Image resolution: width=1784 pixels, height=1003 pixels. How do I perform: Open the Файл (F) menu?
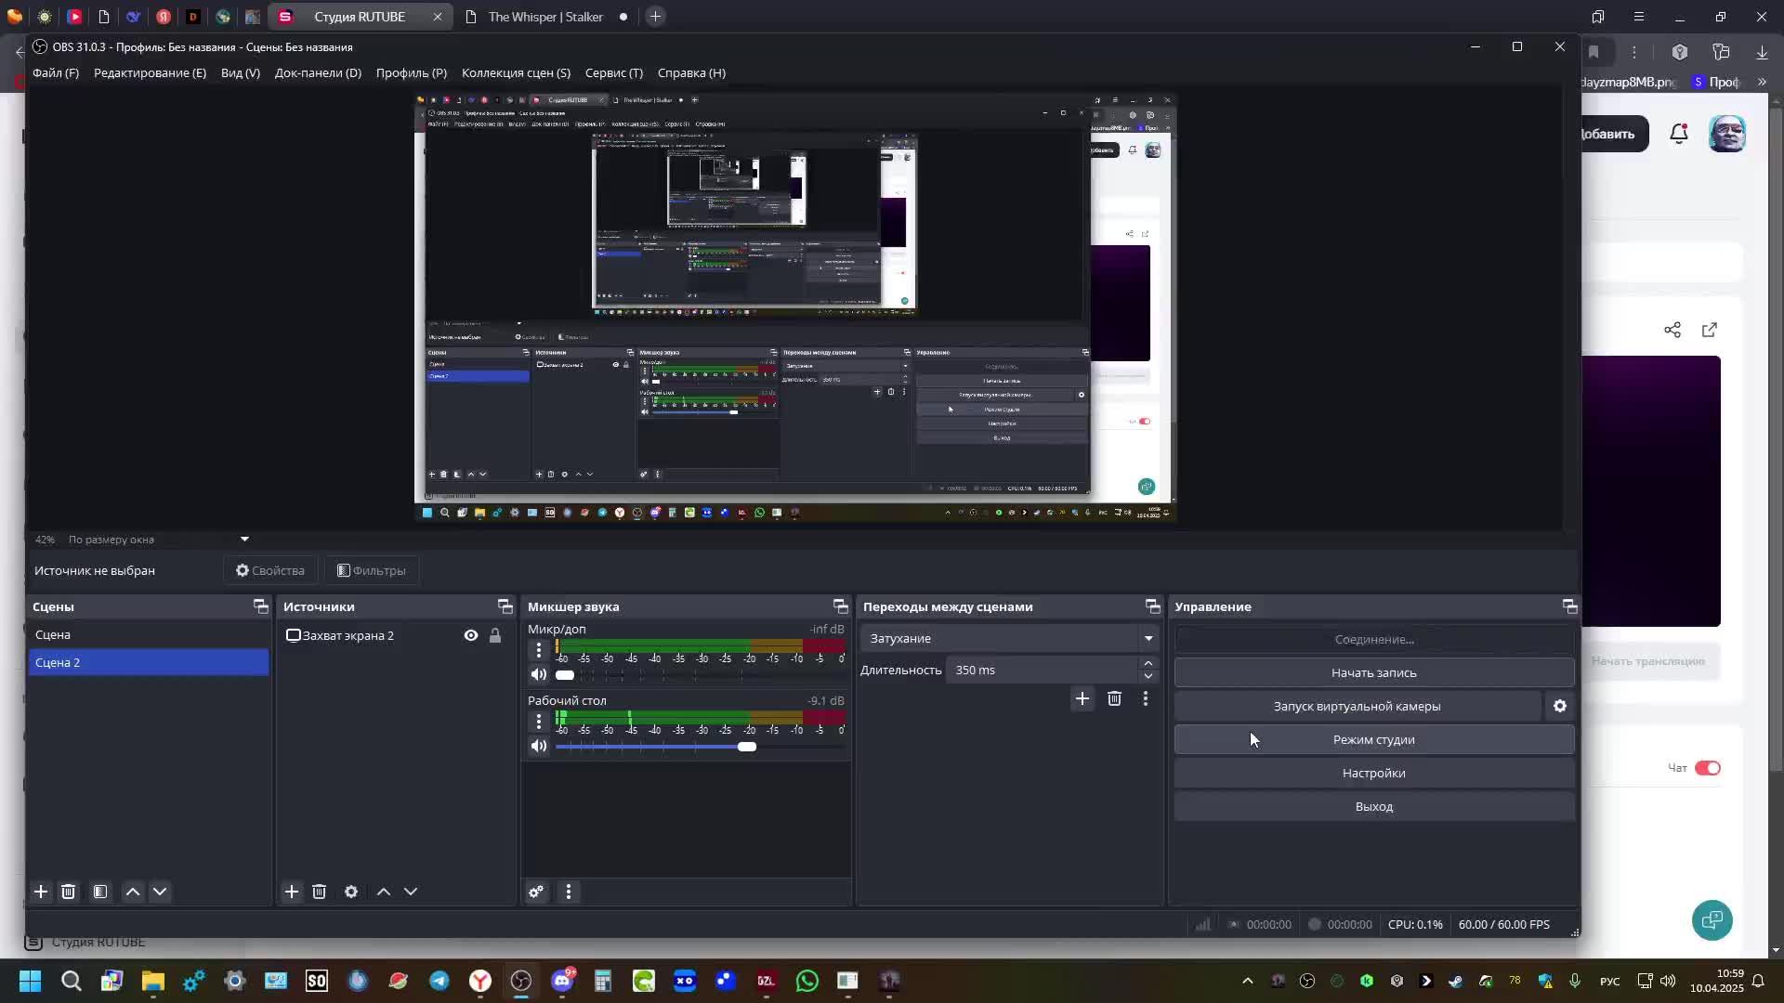pyautogui.click(x=56, y=72)
